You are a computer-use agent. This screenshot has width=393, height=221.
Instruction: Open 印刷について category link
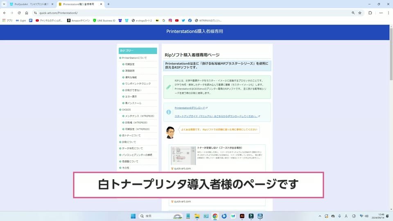[129, 142]
